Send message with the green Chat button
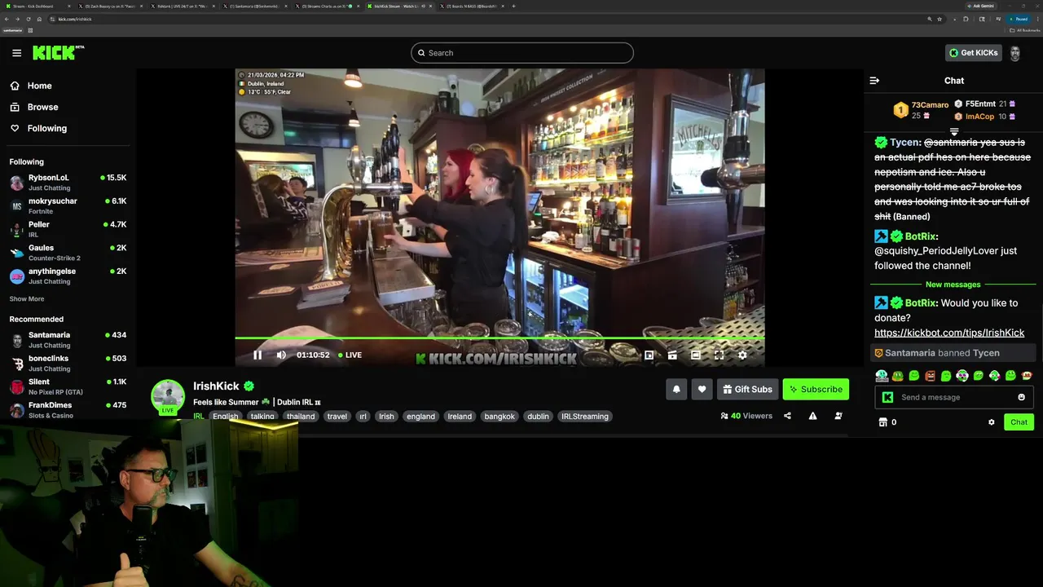 pos(1019,422)
